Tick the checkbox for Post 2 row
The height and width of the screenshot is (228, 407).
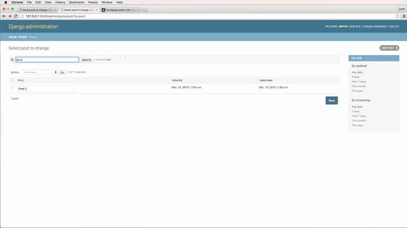tap(12, 87)
